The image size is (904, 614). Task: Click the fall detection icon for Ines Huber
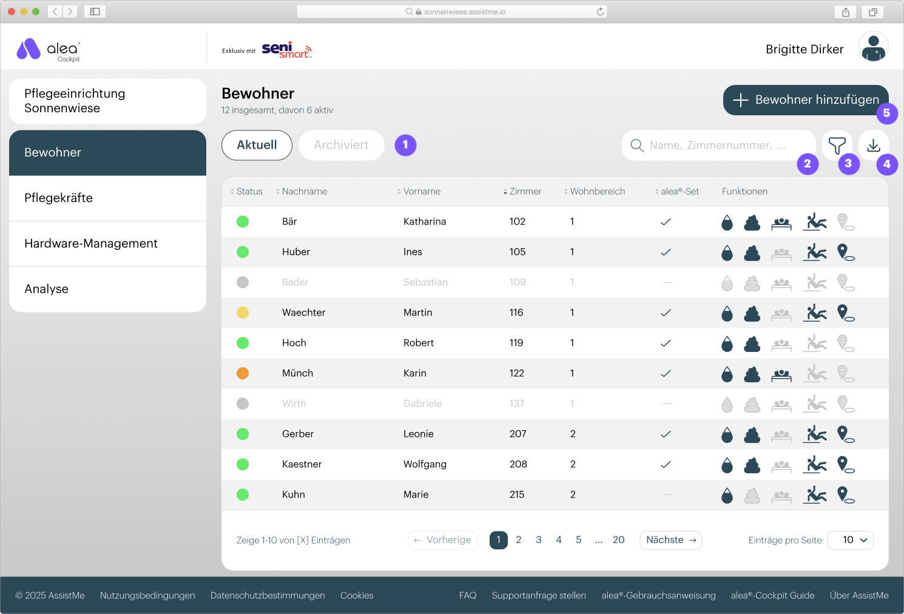(815, 252)
